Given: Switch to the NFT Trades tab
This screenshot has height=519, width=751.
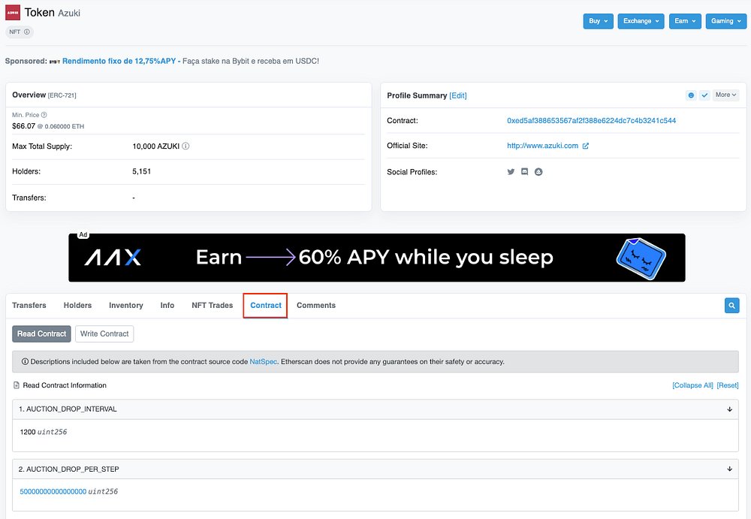Looking at the screenshot, I should (213, 305).
